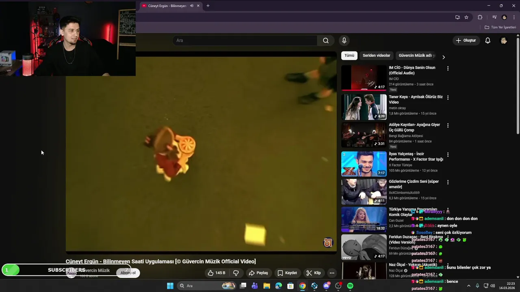Screen dimensions: 520x292
Task: Open options for Gözlerime Çizdim Seni video
Action: point(448,182)
